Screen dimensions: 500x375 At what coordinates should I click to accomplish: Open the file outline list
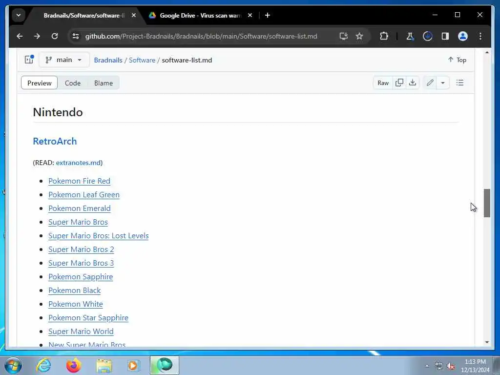point(460,83)
